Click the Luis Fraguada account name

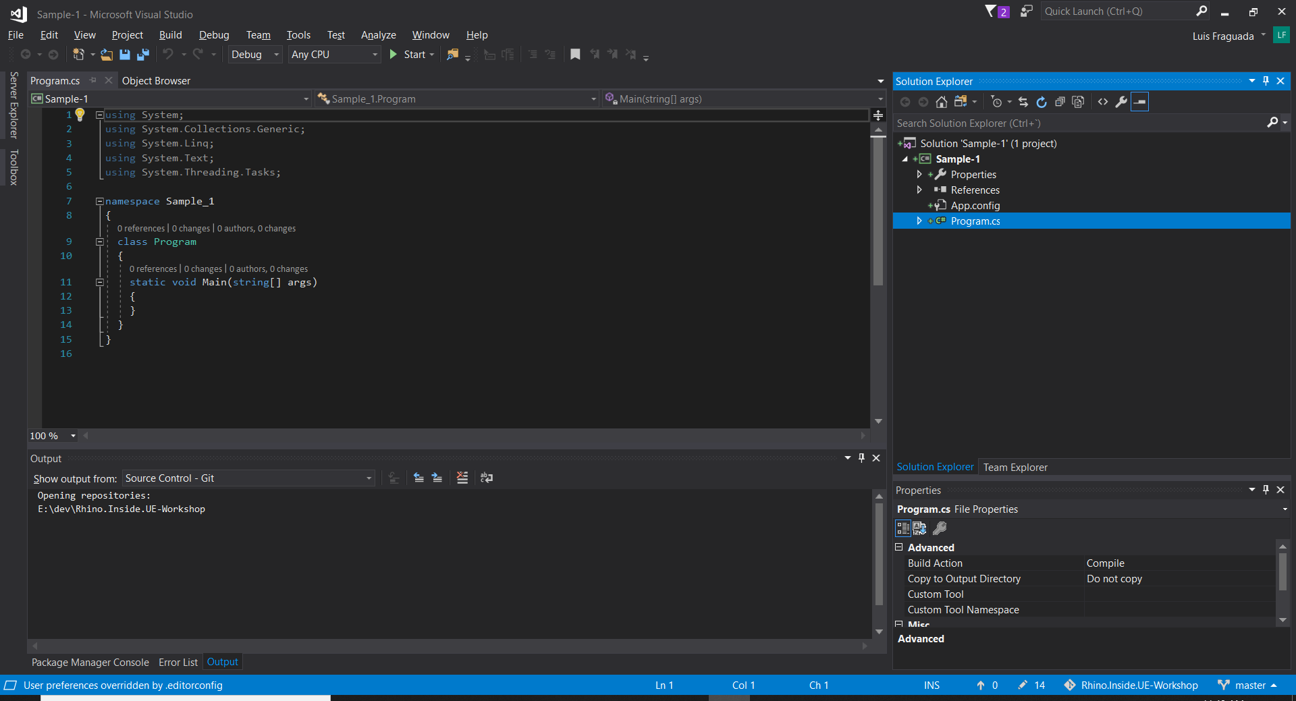pyautogui.click(x=1223, y=36)
